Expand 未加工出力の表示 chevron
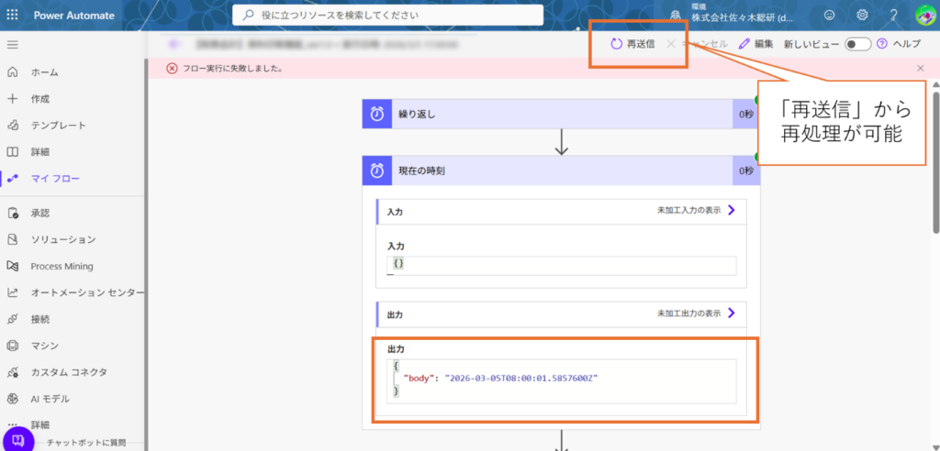 pos(732,313)
